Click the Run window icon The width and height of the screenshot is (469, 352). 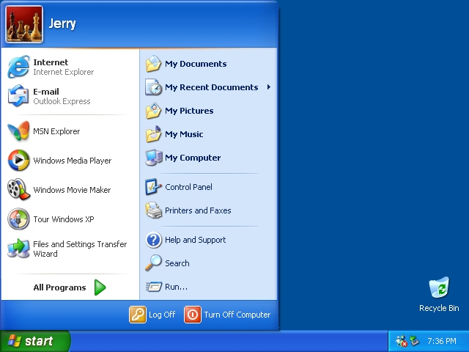(x=154, y=287)
